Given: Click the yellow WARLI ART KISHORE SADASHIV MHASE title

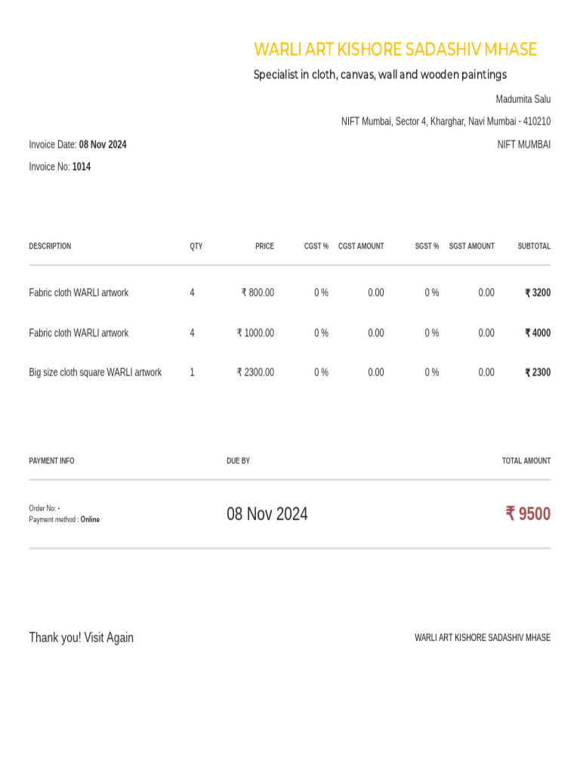Looking at the screenshot, I should (395, 50).
